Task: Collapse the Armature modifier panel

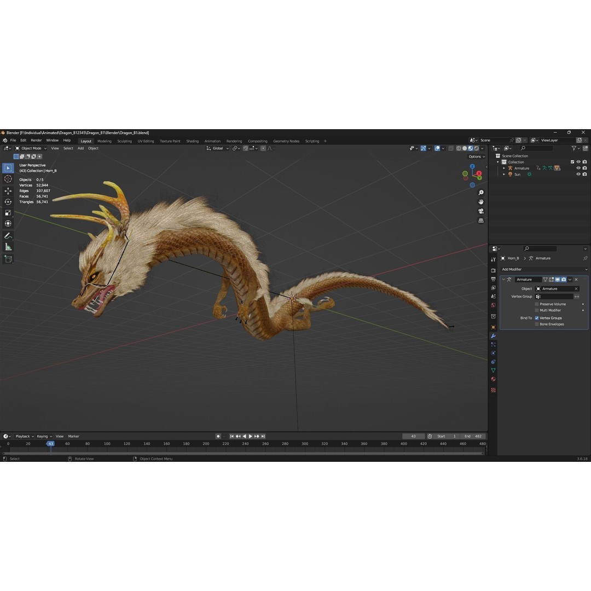Action: tap(503, 279)
